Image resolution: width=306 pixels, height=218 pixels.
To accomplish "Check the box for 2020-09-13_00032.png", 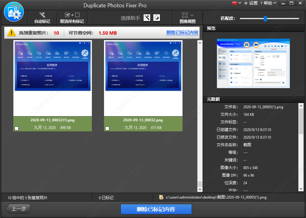I will pyautogui.click(x=107, y=128).
